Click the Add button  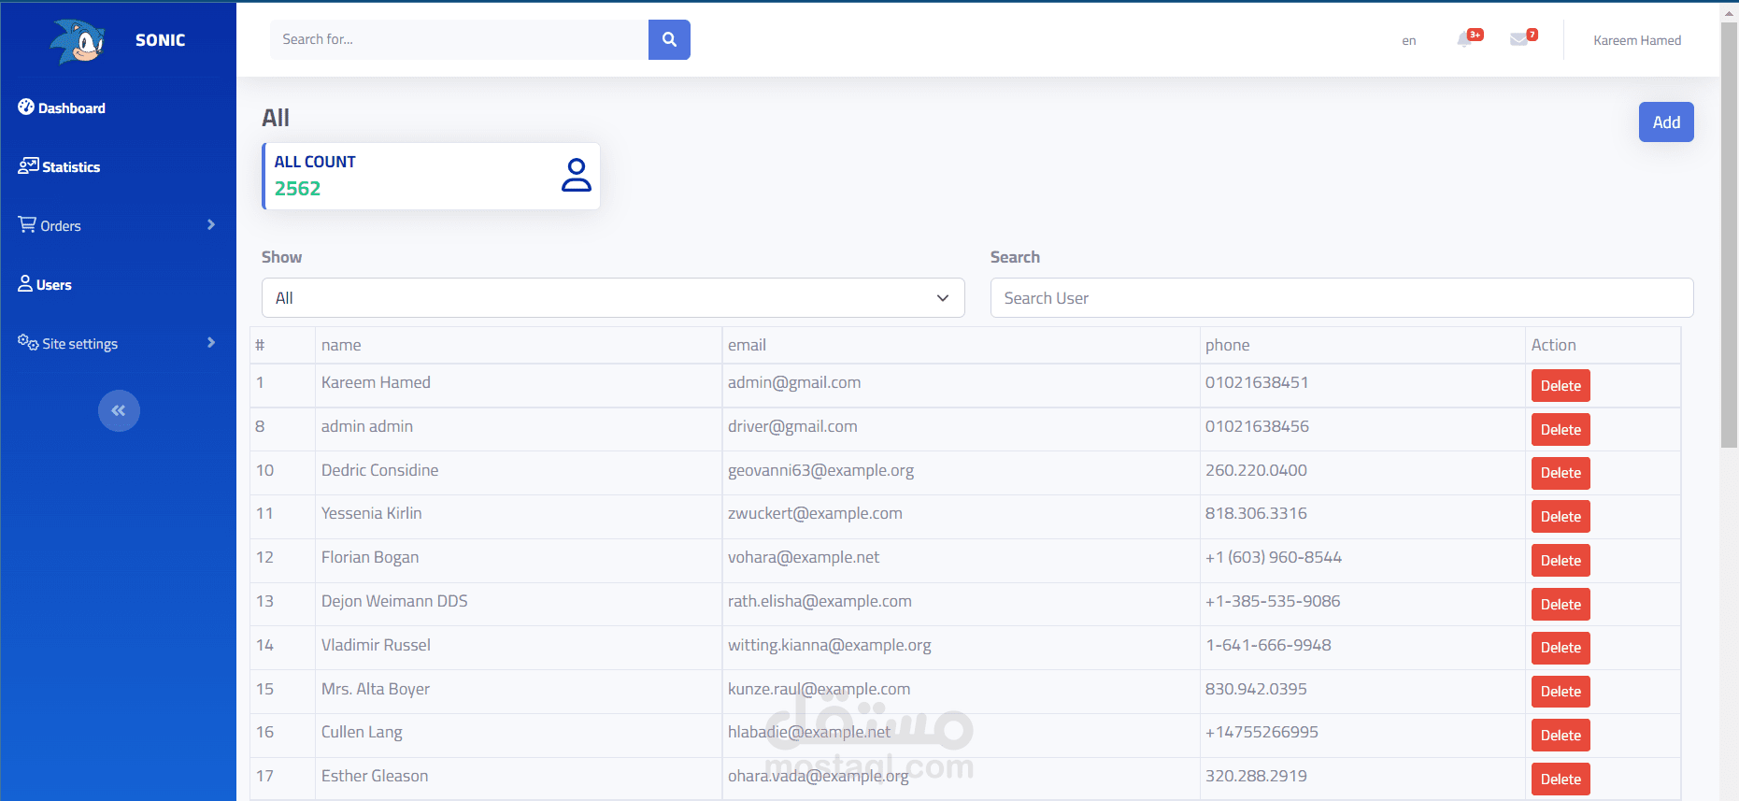coord(1666,122)
